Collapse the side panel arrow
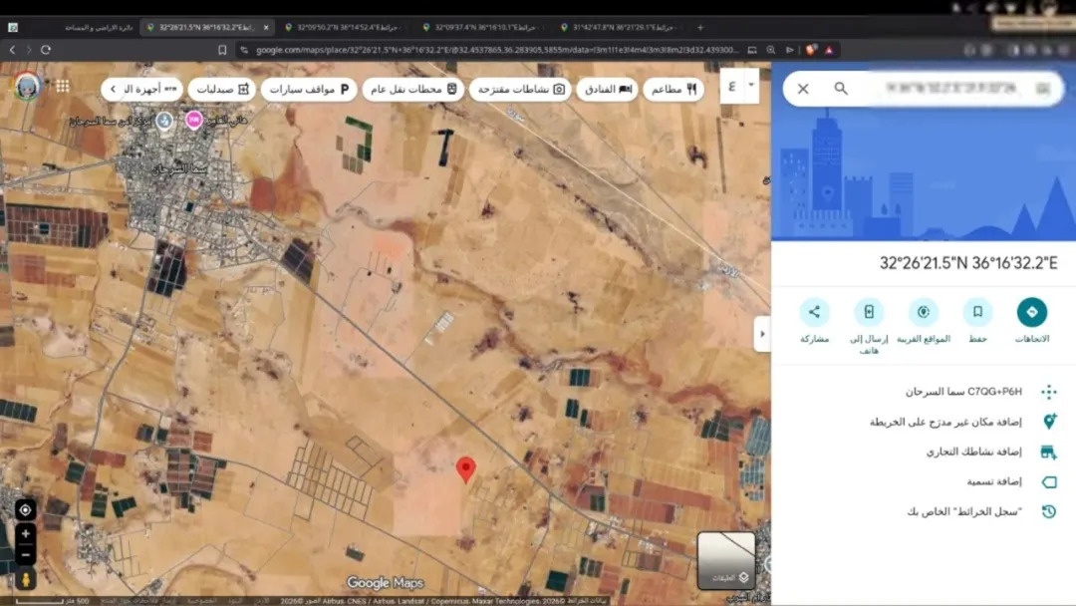Screen dimensions: 1076x606 click(762, 334)
